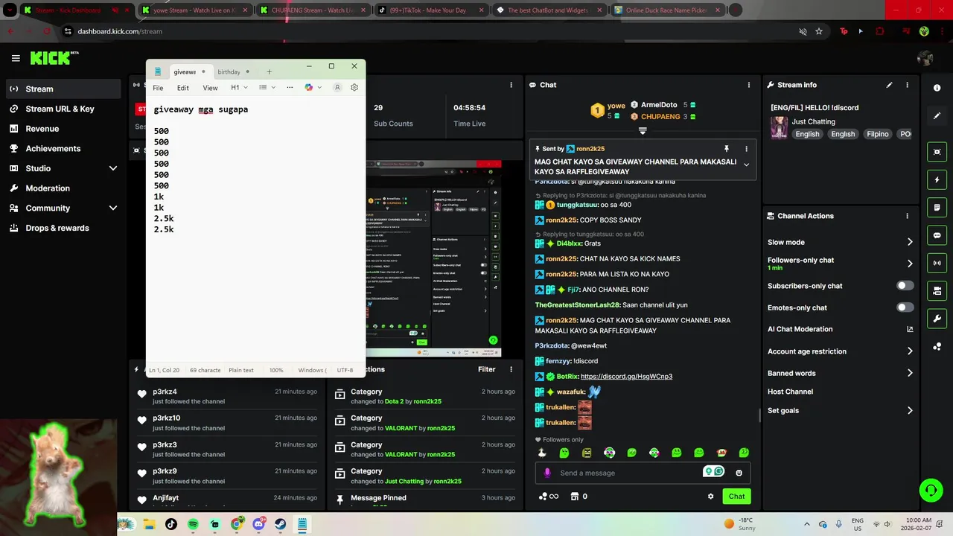Edit stream info with pencil icon

coord(889,85)
